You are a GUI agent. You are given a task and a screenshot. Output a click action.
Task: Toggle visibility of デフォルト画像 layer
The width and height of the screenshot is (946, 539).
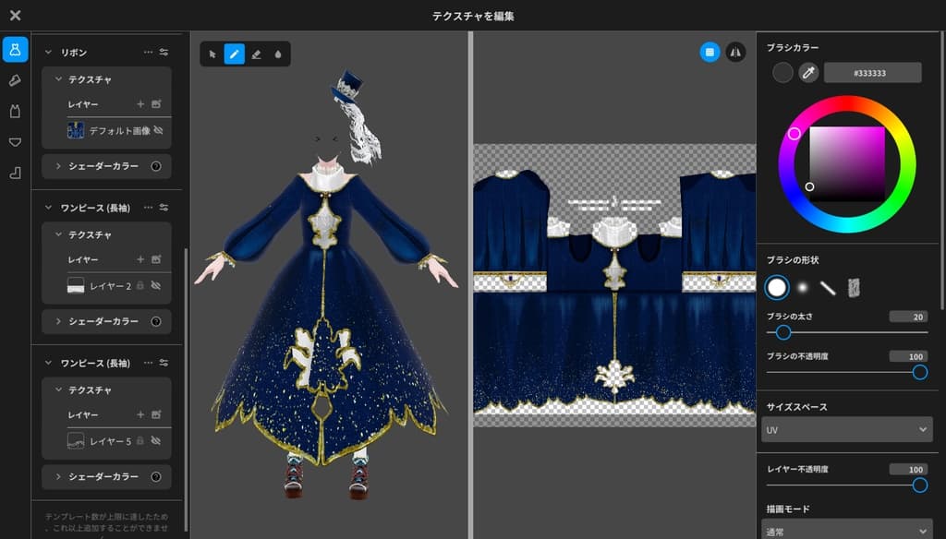click(x=158, y=130)
